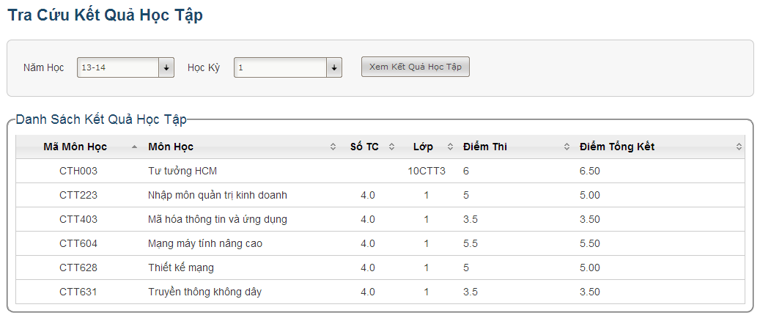Click Mạng máy tính nâng cao
Viewport: 760px width, 321px height.
click(x=205, y=243)
